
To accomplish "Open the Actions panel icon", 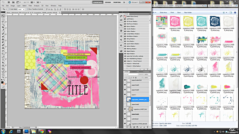I will click(121, 20).
